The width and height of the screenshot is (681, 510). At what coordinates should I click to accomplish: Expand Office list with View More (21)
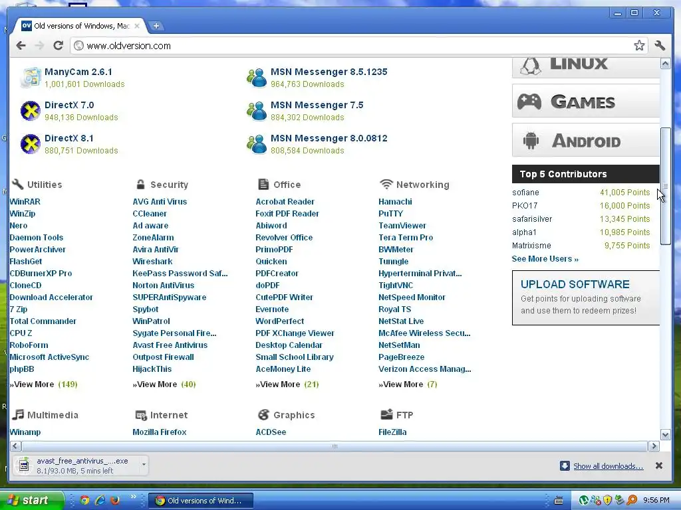tap(287, 384)
